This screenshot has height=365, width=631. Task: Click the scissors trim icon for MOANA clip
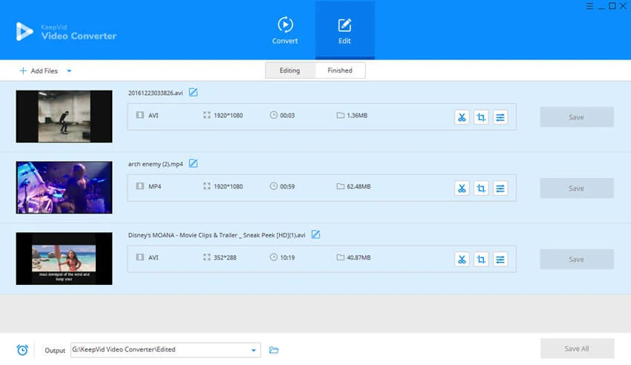tap(462, 259)
